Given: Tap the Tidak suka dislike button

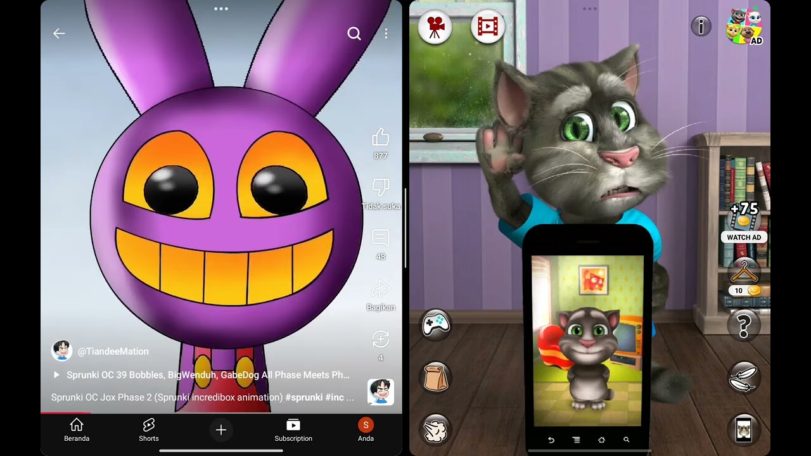Looking at the screenshot, I should point(380,187).
